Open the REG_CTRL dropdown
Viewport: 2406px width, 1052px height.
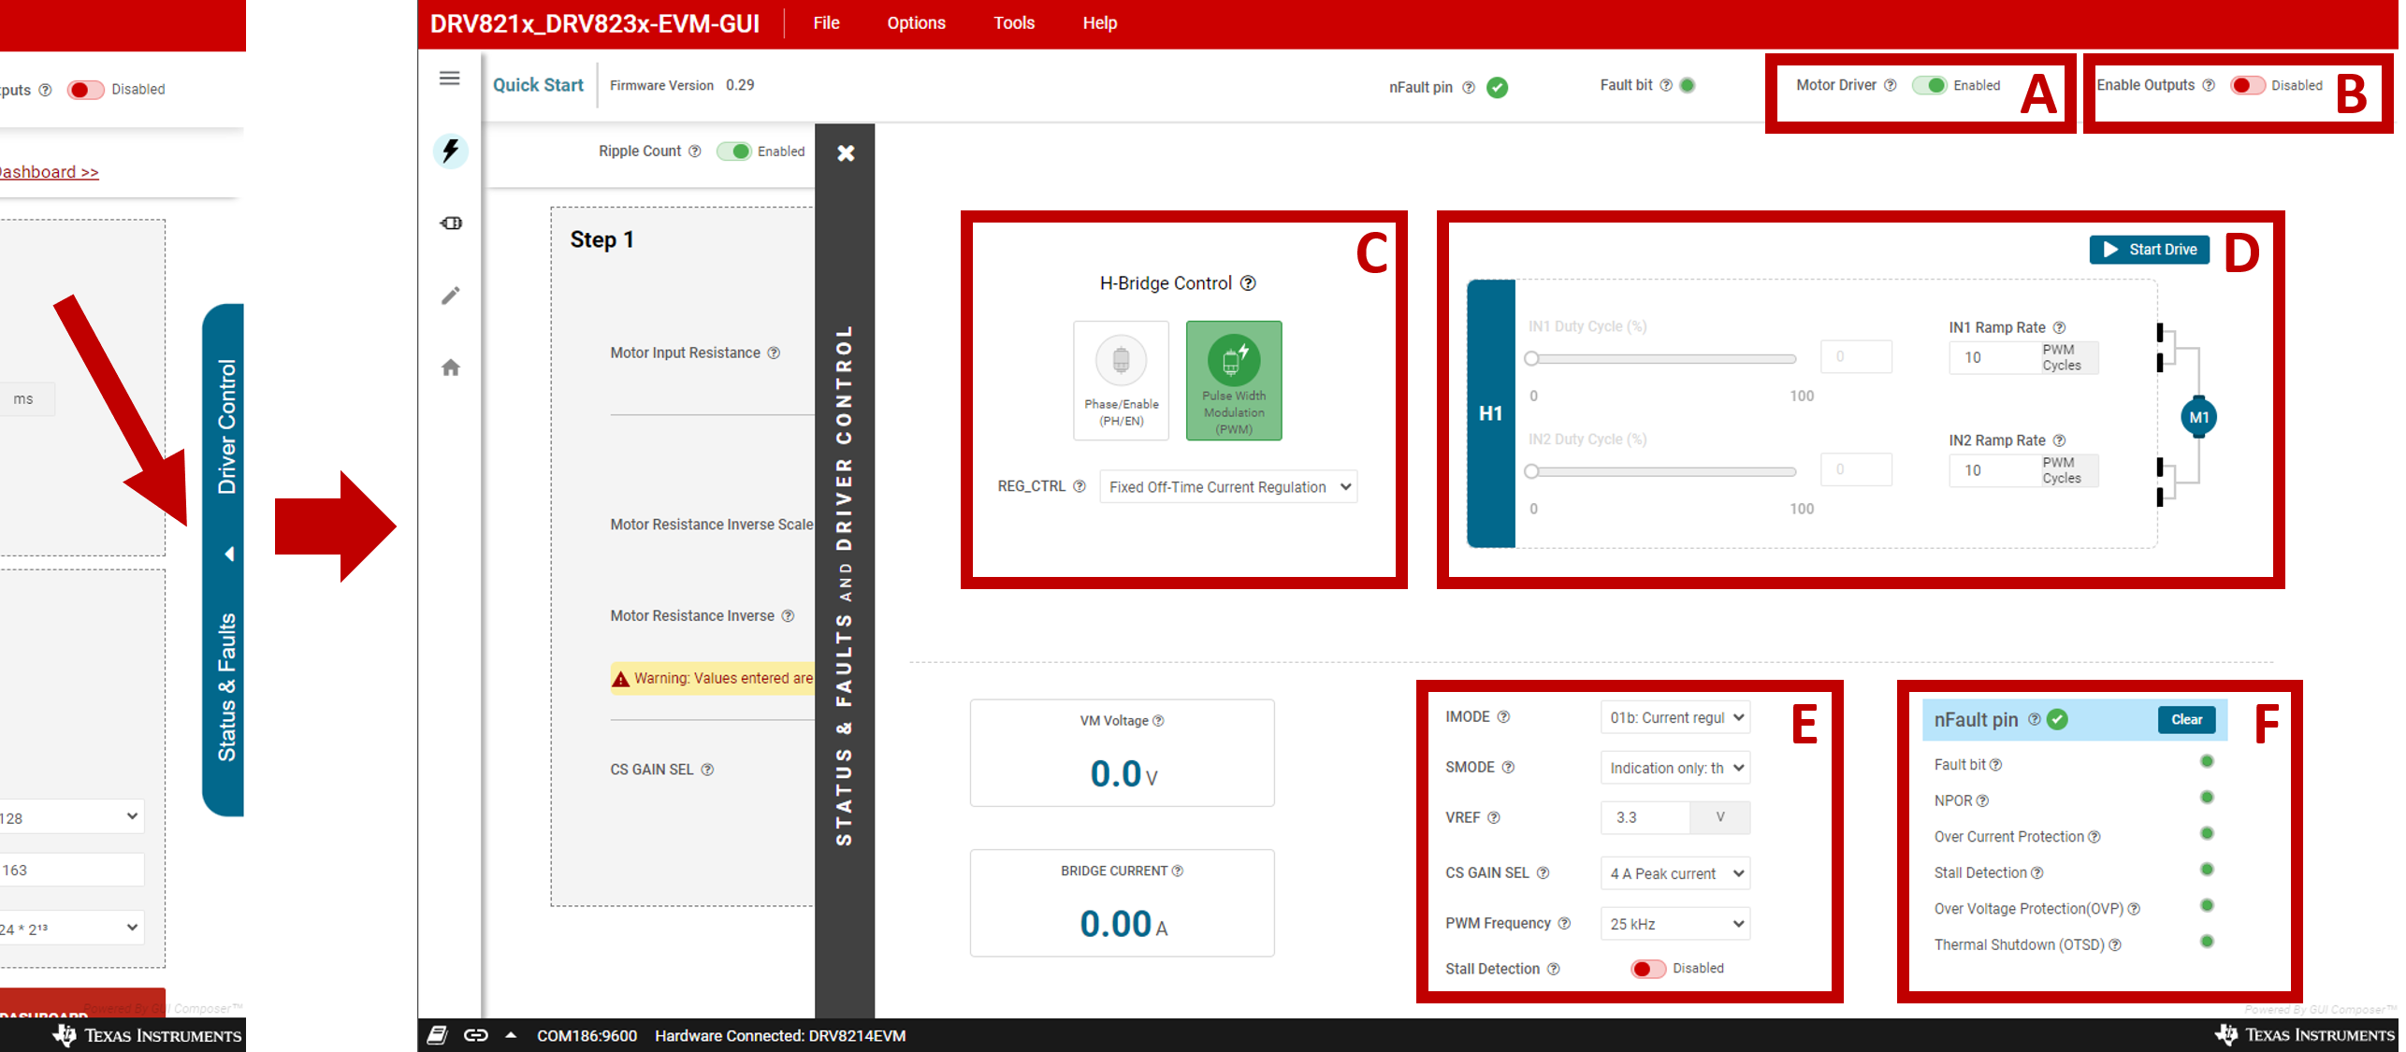coord(1227,487)
